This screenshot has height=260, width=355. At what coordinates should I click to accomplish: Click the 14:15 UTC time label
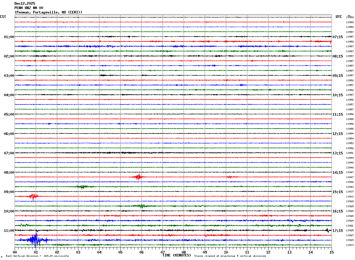(x=338, y=173)
